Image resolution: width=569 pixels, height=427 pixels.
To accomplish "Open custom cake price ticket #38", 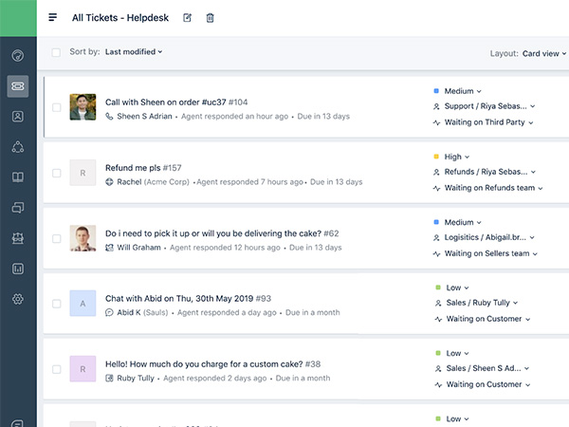I will (212, 364).
